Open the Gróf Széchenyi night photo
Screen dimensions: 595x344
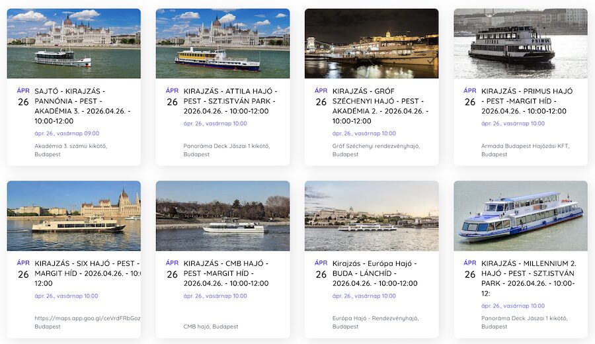[x=371, y=44]
